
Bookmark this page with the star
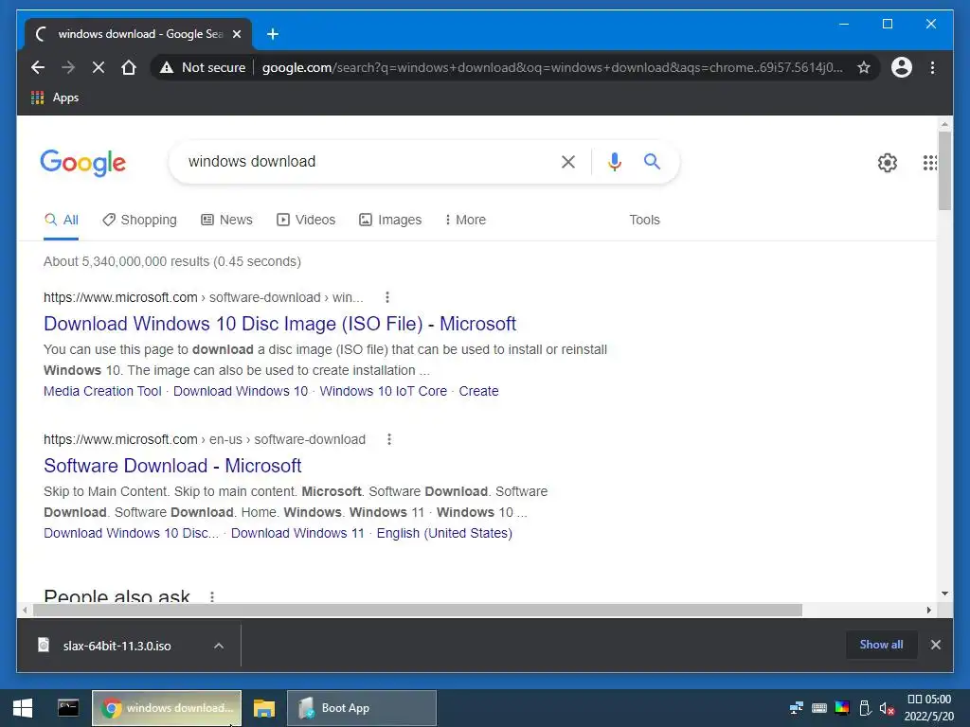[x=864, y=67]
